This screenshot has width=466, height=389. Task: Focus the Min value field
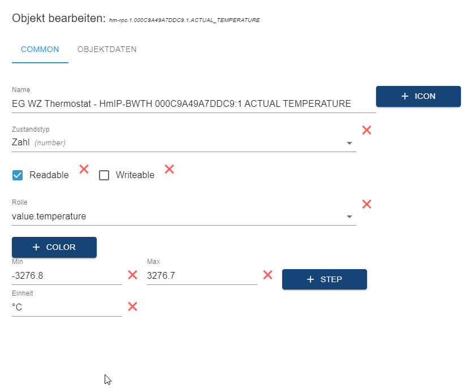tap(67, 276)
